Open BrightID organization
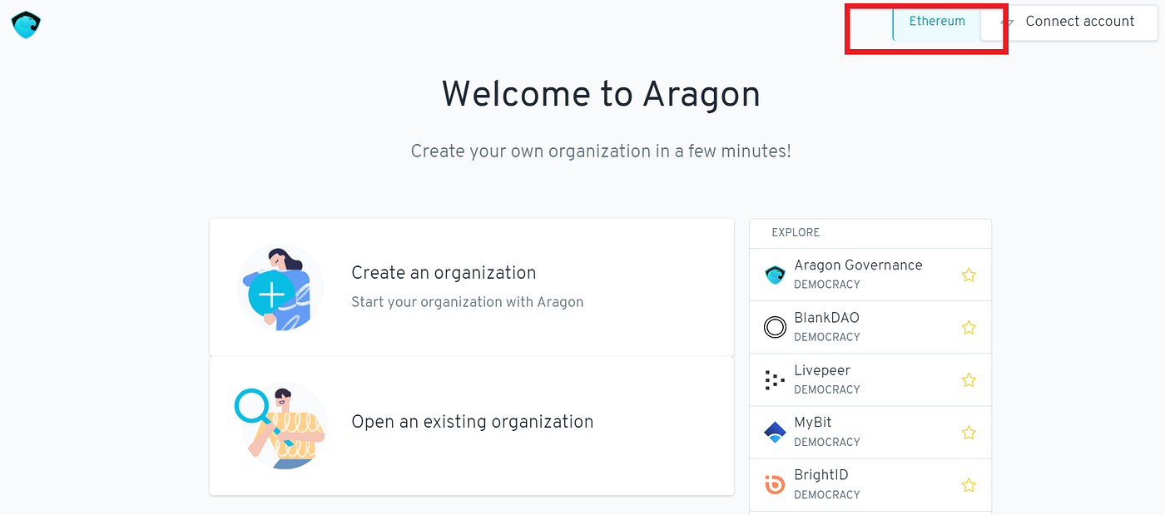The width and height of the screenshot is (1165, 515). 870,484
